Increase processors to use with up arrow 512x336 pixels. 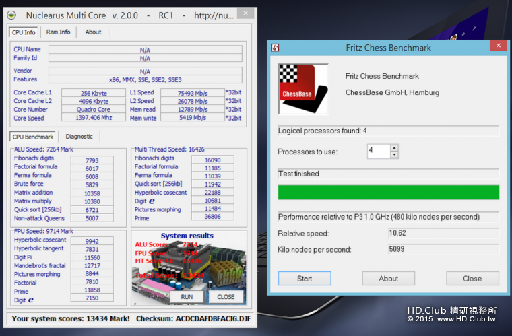tap(395, 148)
